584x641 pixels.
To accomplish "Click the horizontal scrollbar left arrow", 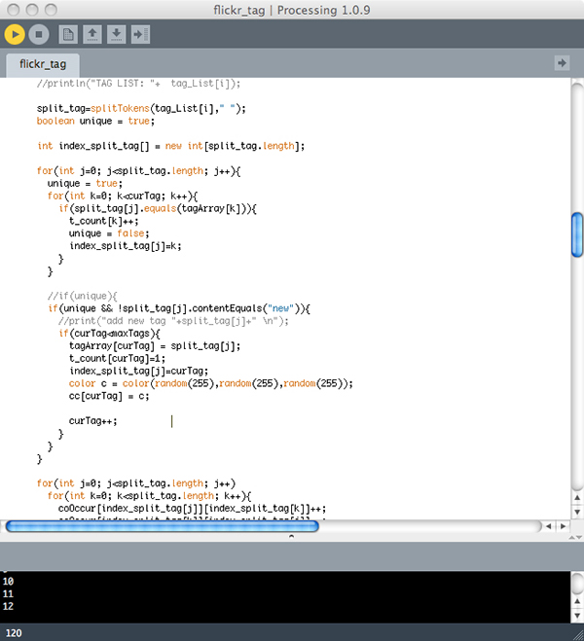I will click(549, 526).
